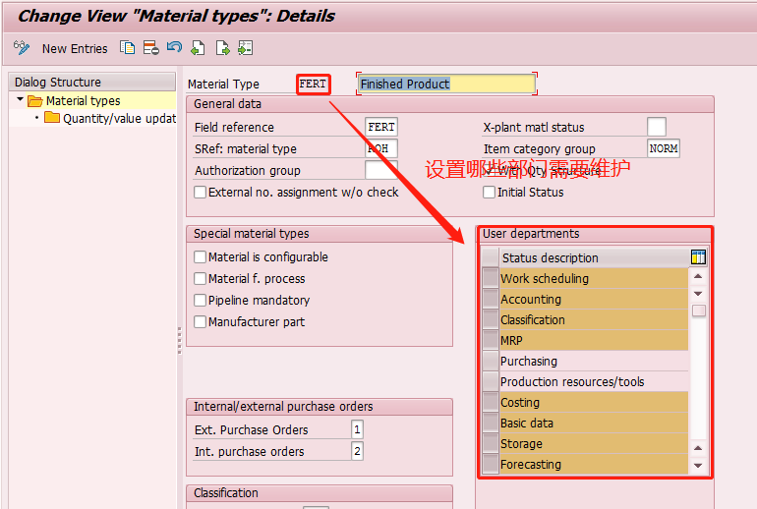Click the MRP department text
This screenshot has width=757, height=509.
click(x=511, y=341)
